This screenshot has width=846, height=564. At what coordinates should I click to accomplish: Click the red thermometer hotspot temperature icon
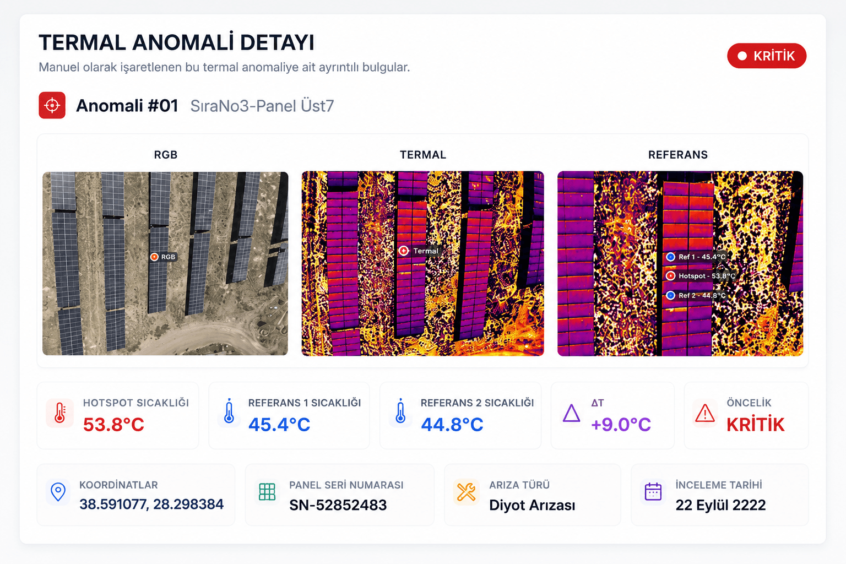point(60,413)
